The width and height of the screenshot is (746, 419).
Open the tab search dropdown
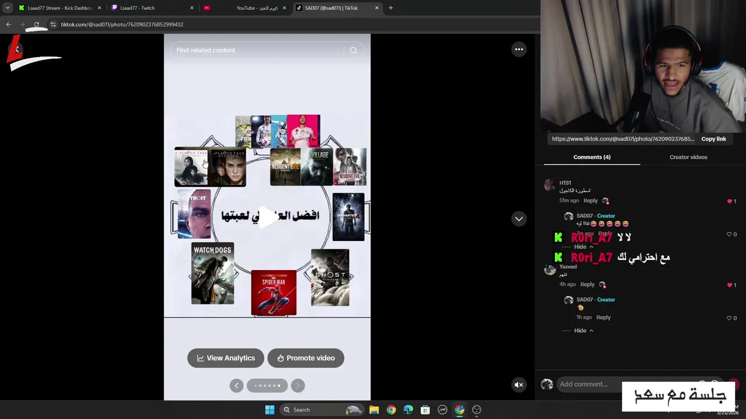pyautogui.click(x=8, y=8)
